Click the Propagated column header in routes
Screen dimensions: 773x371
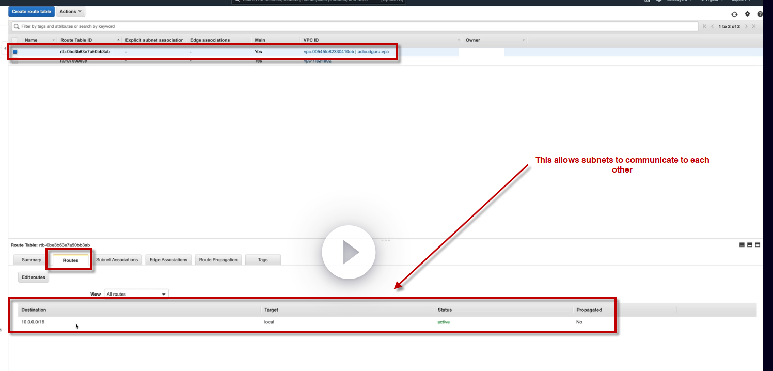[x=589, y=310]
